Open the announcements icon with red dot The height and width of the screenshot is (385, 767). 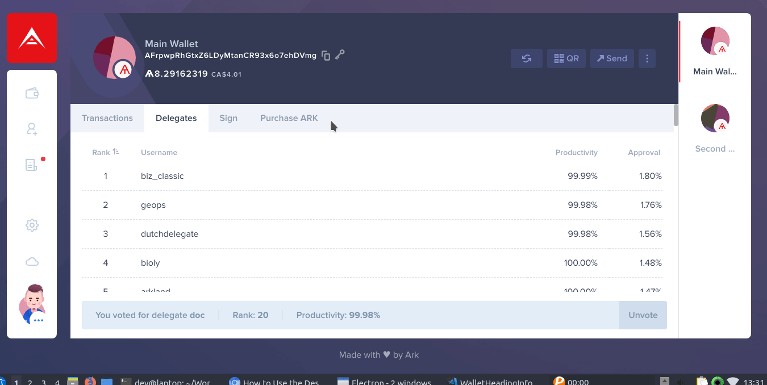point(32,165)
